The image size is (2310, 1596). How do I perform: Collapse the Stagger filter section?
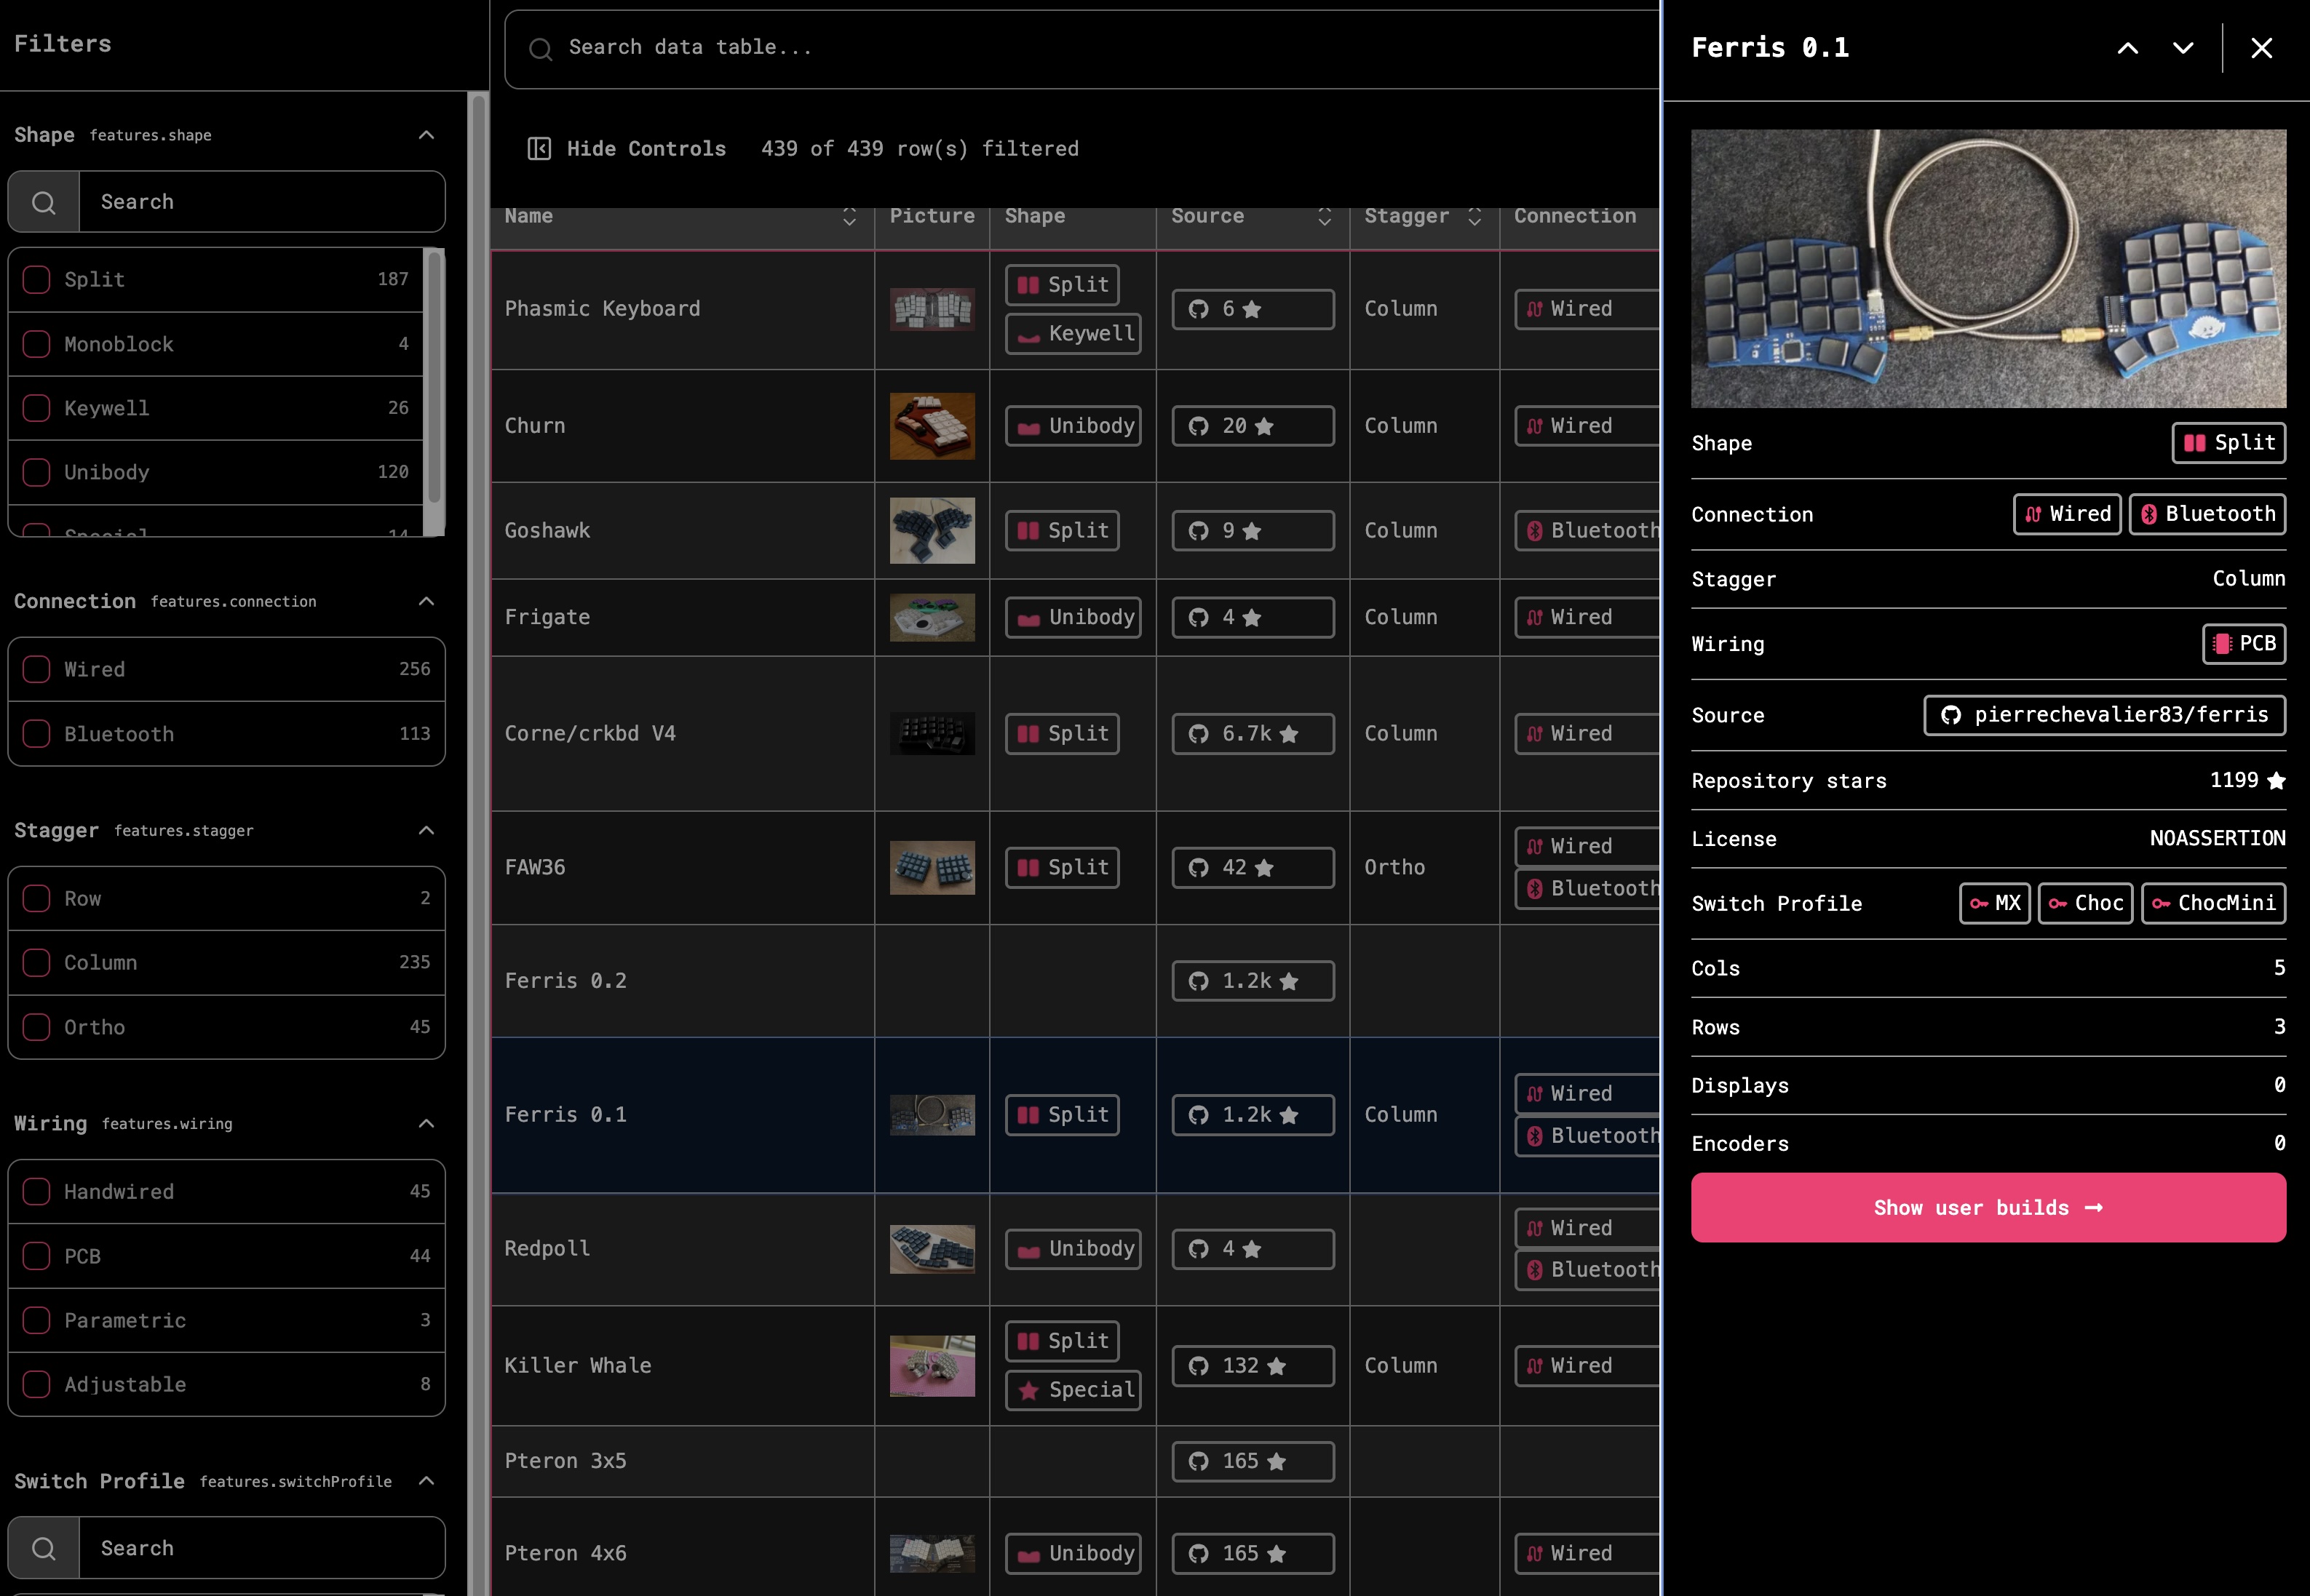click(x=426, y=831)
